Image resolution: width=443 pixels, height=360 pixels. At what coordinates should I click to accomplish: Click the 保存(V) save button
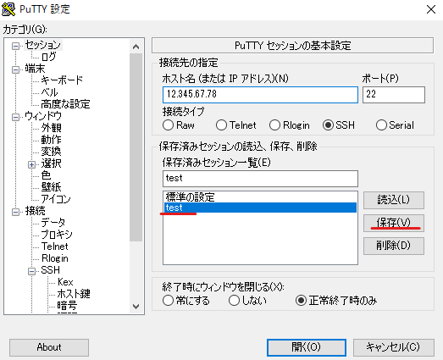pyautogui.click(x=394, y=223)
